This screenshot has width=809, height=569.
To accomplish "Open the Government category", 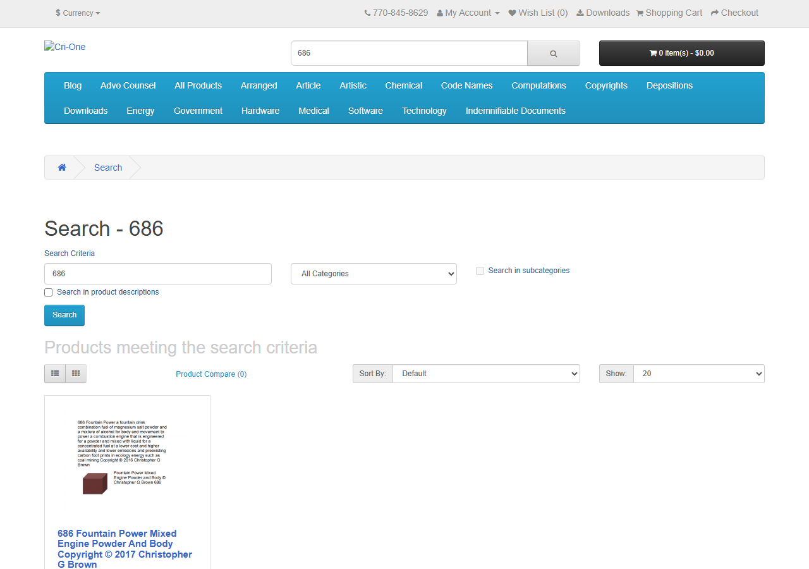I will [198, 111].
